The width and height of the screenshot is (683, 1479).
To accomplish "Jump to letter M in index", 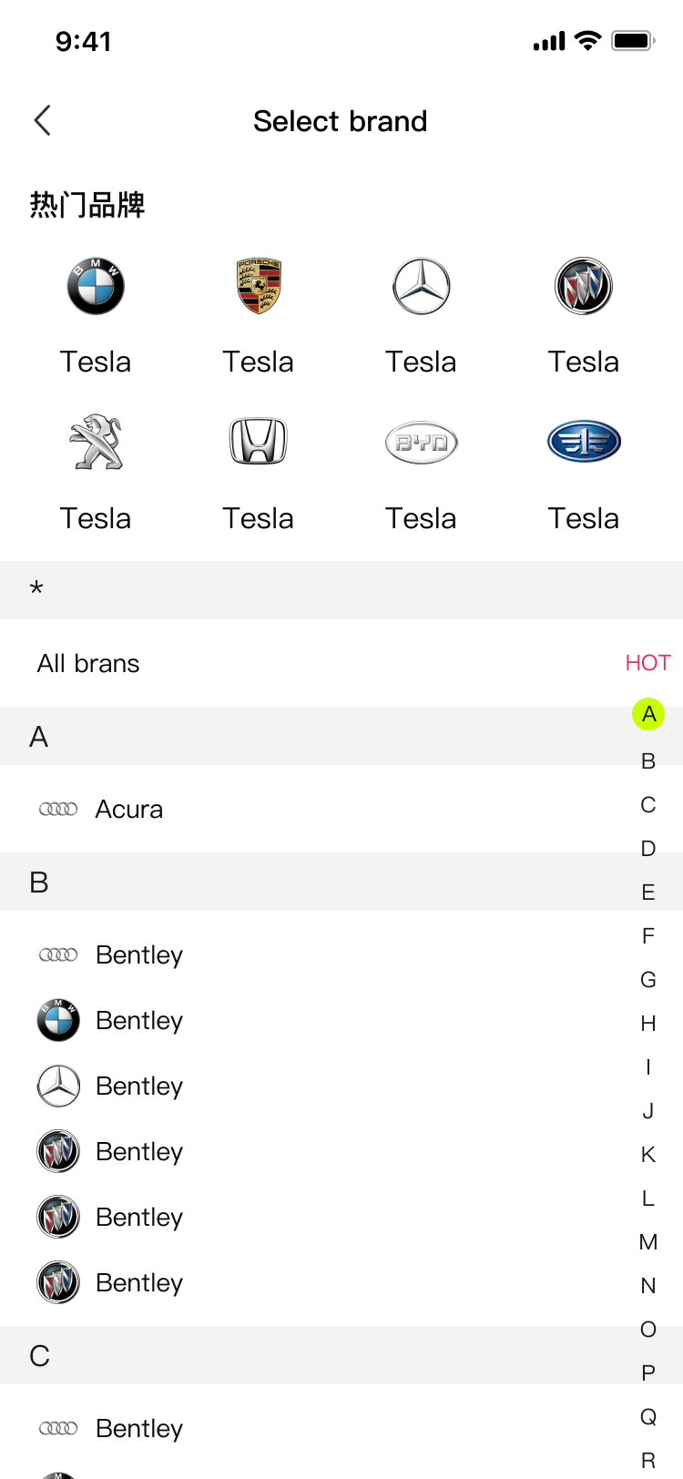I will pyautogui.click(x=648, y=1242).
